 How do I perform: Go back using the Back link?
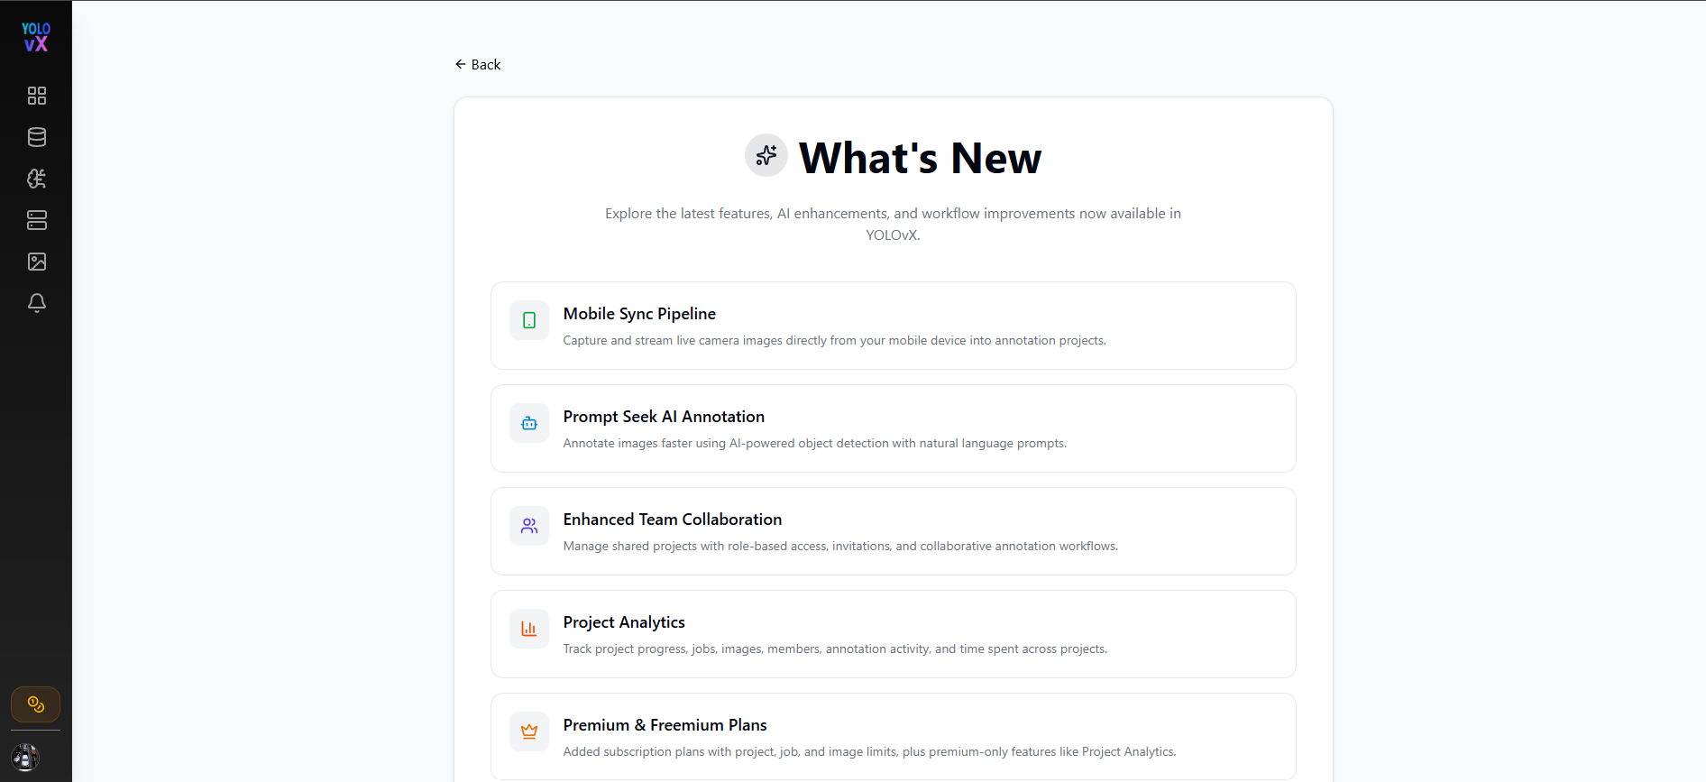(x=478, y=64)
